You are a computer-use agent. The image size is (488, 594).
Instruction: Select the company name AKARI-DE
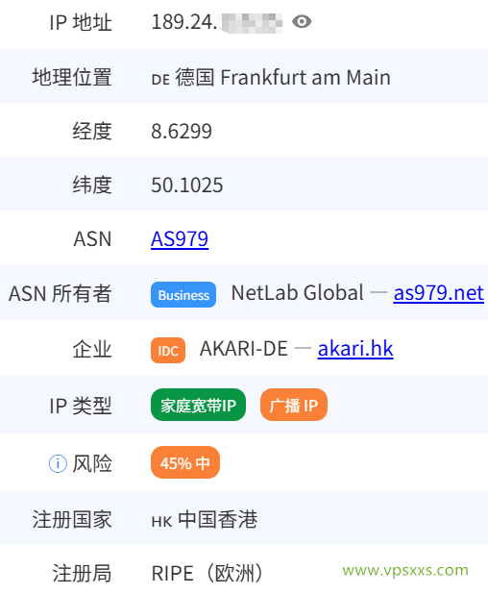click(243, 349)
